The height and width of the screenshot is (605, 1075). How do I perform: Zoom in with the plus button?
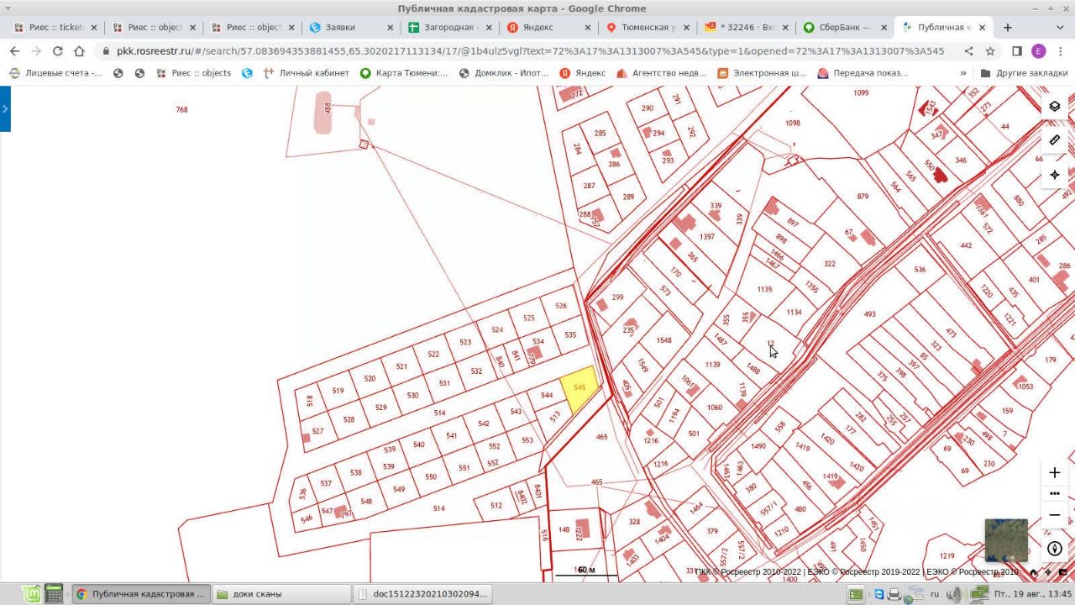click(1055, 472)
